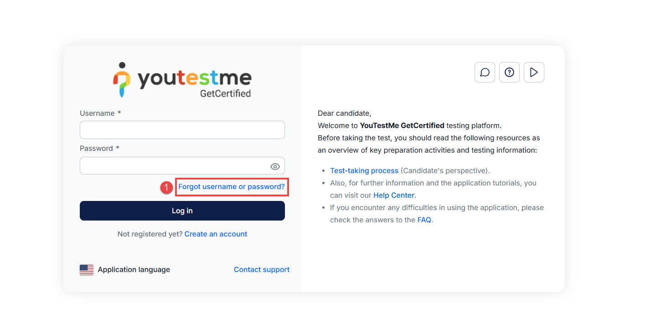The width and height of the screenshot is (661, 334).
Task: Open the chat speech bubble icon
Action: pyautogui.click(x=485, y=72)
